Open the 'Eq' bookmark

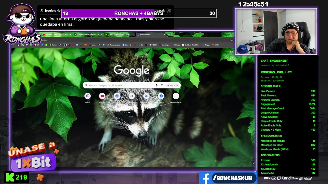pyautogui.click(x=141, y=45)
